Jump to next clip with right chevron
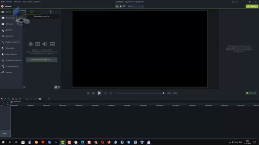Image resolution: width=259 pixels, height=145 pixels. pyautogui.click(x=111, y=93)
